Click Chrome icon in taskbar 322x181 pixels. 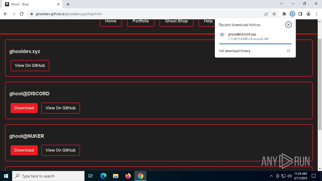point(140,176)
